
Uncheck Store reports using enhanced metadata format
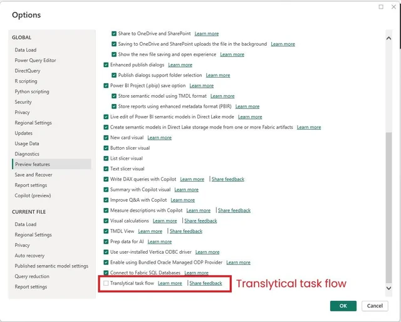pos(114,106)
